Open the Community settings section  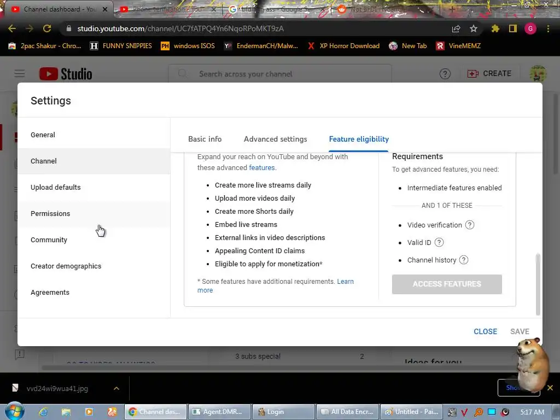click(94, 240)
